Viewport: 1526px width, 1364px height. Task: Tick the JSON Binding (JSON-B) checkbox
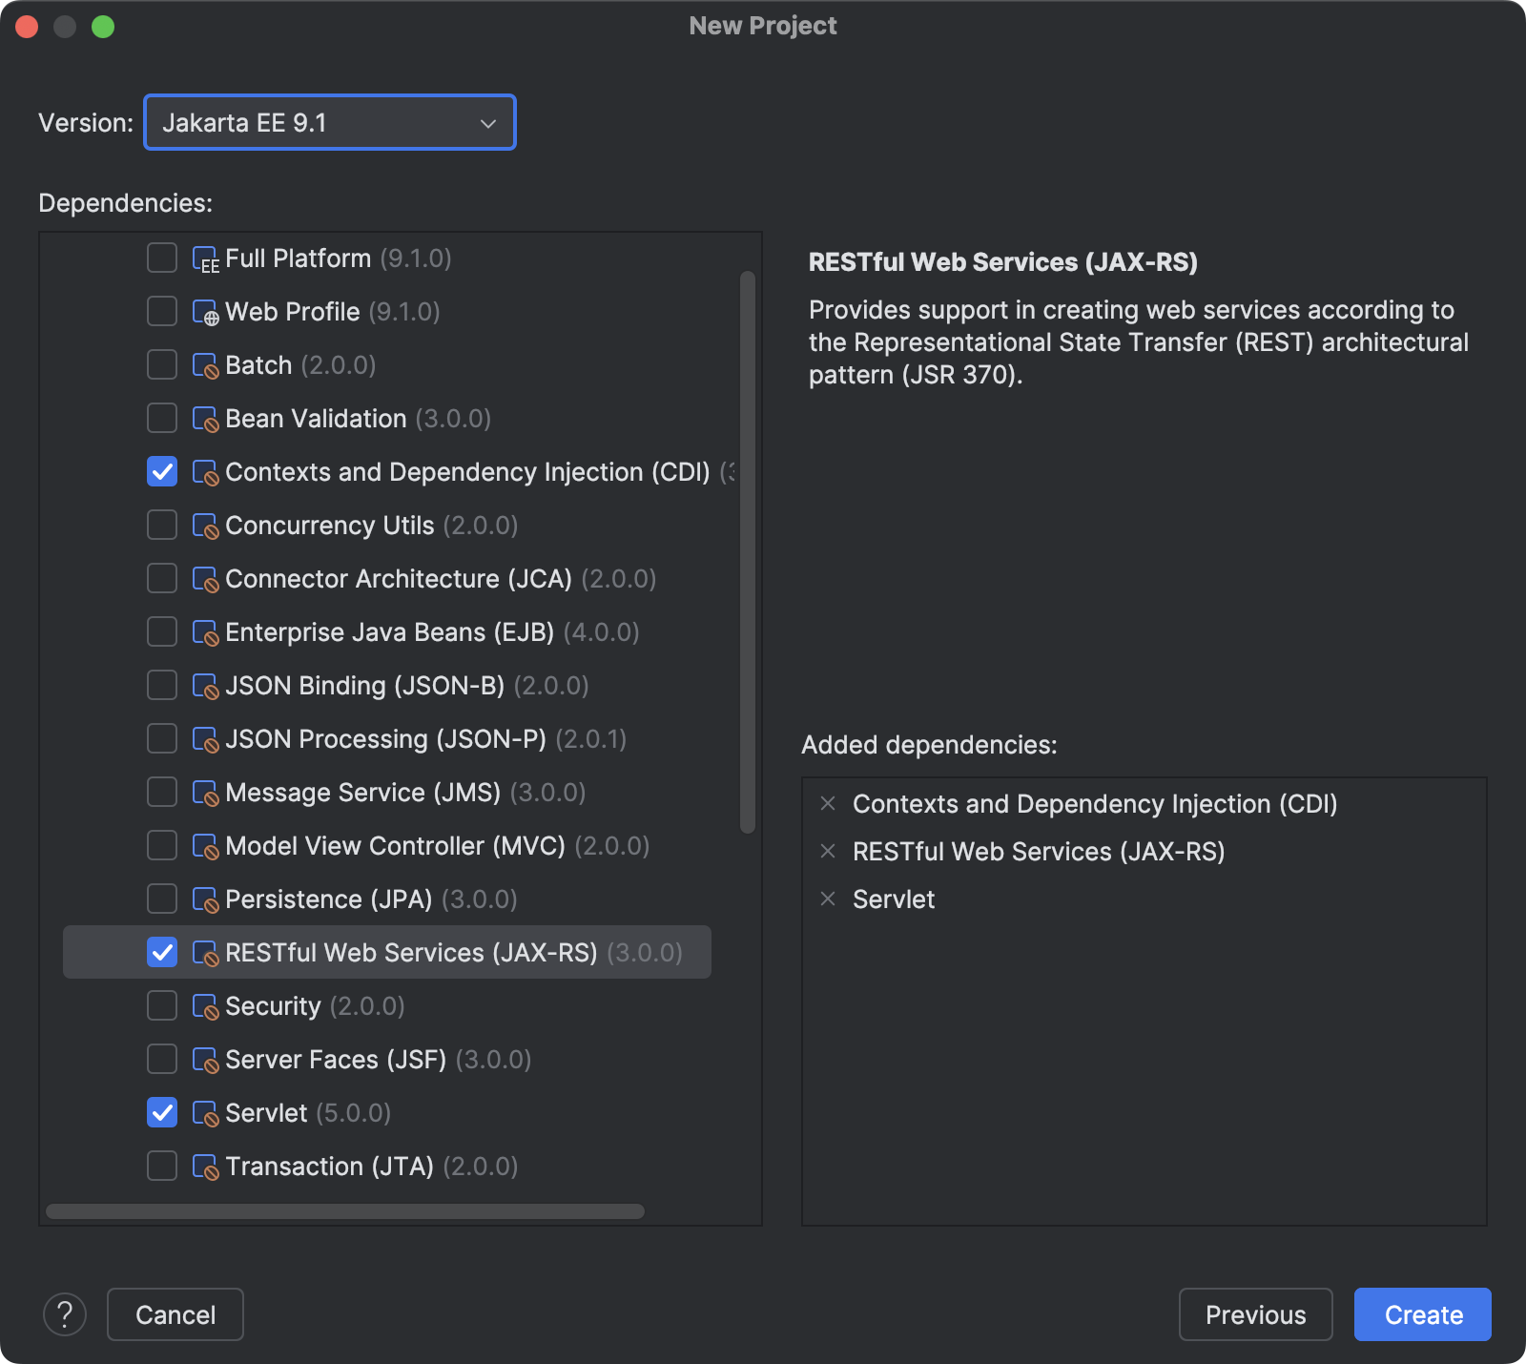pyautogui.click(x=162, y=685)
